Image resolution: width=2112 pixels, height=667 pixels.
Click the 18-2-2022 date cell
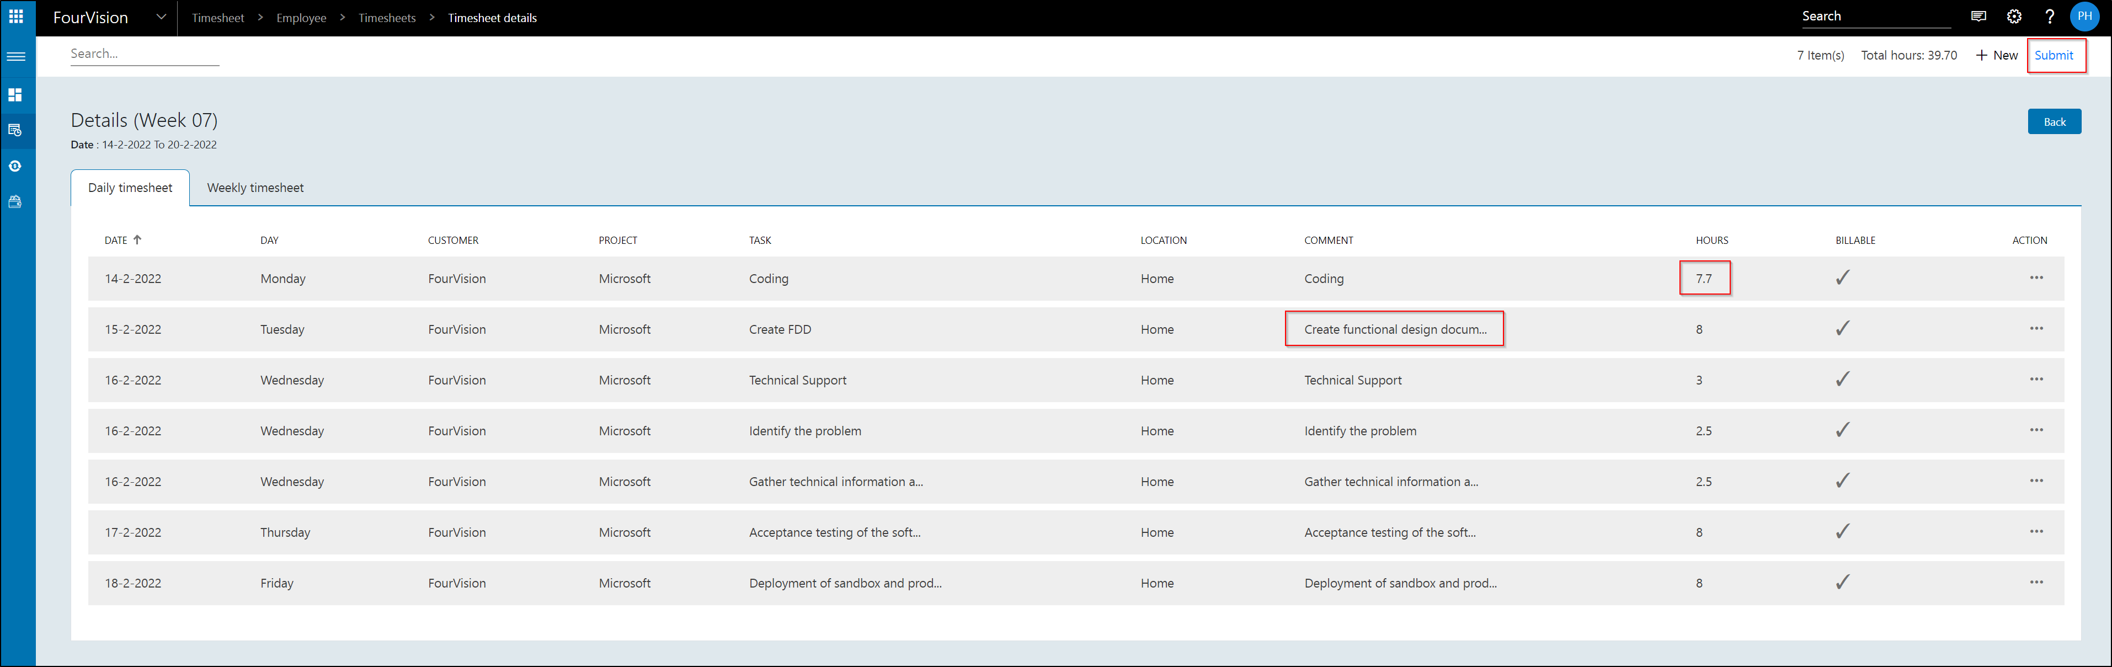click(133, 584)
